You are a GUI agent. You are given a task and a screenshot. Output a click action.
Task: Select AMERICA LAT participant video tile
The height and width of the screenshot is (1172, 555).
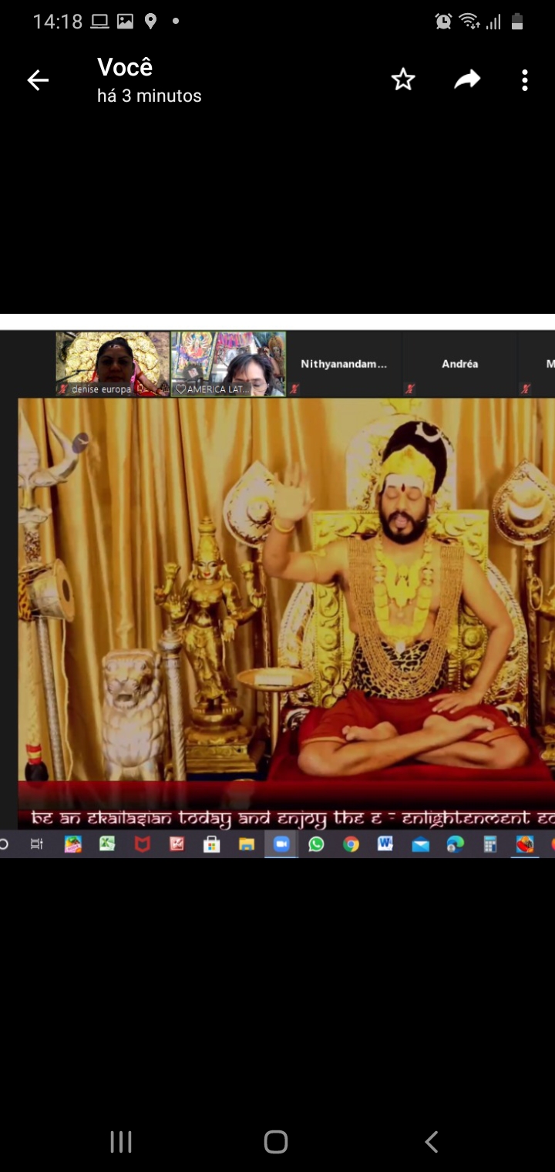tap(228, 363)
